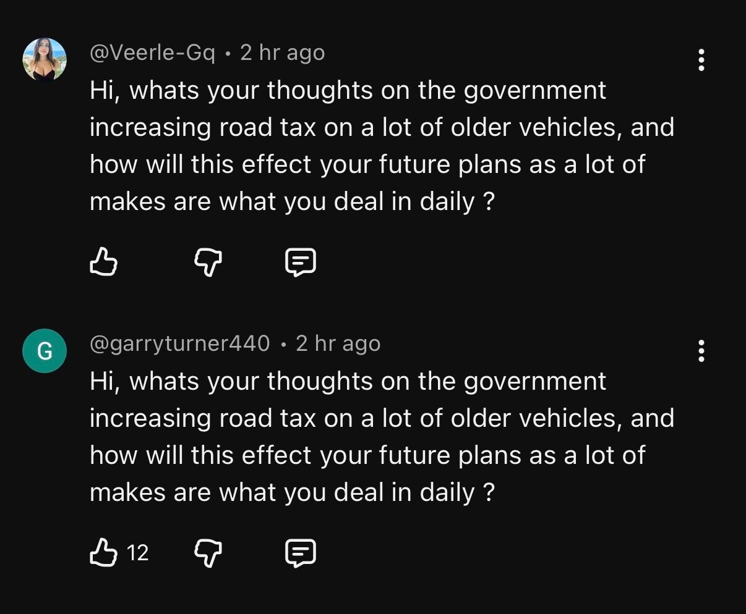This screenshot has height=614, width=746.
Task: Open @Veerle-Gq's profile picture
Action: coord(45,59)
